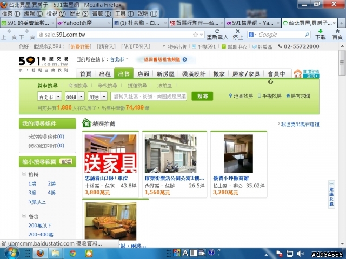Switch to the 學校搜尋 search tab

tap(108, 85)
